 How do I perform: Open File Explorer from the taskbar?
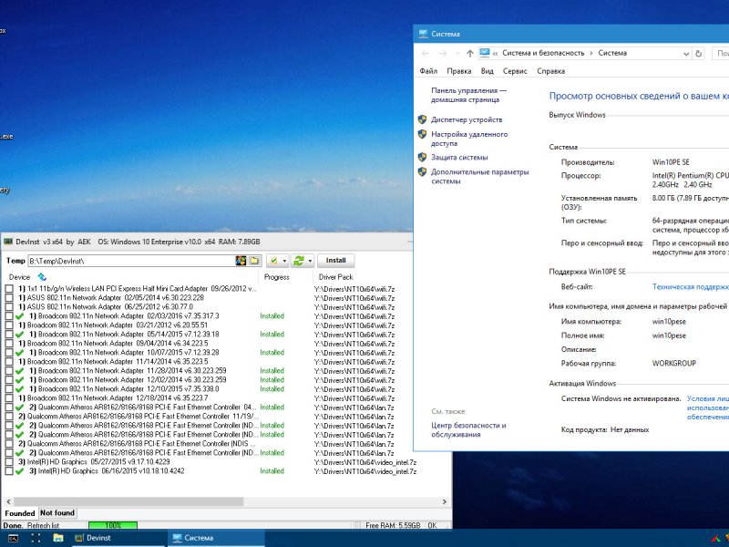[x=58, y=538]
